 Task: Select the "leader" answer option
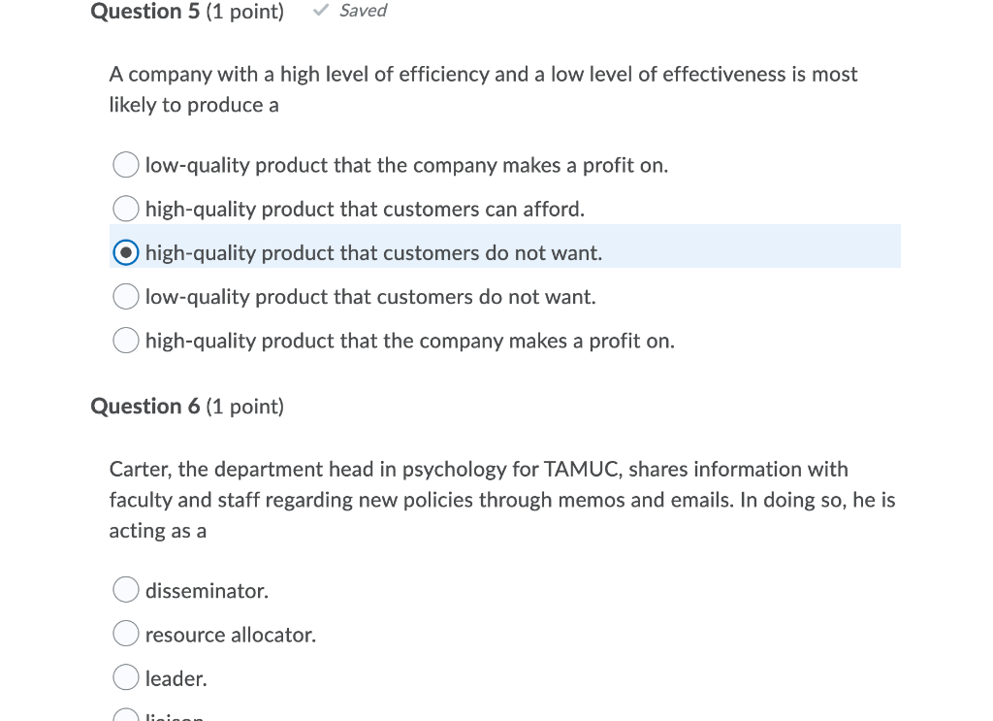[x=125, y=676]
